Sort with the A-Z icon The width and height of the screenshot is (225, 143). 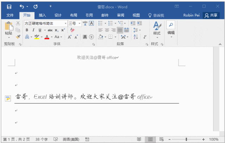coord(136,37)
